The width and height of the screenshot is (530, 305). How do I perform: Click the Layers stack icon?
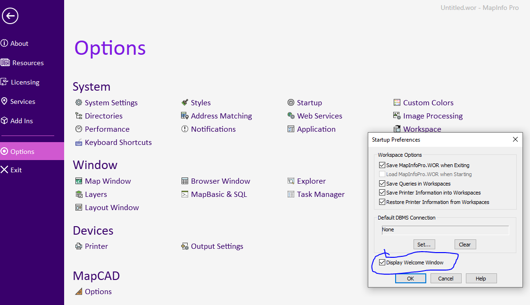coord(79,195)
